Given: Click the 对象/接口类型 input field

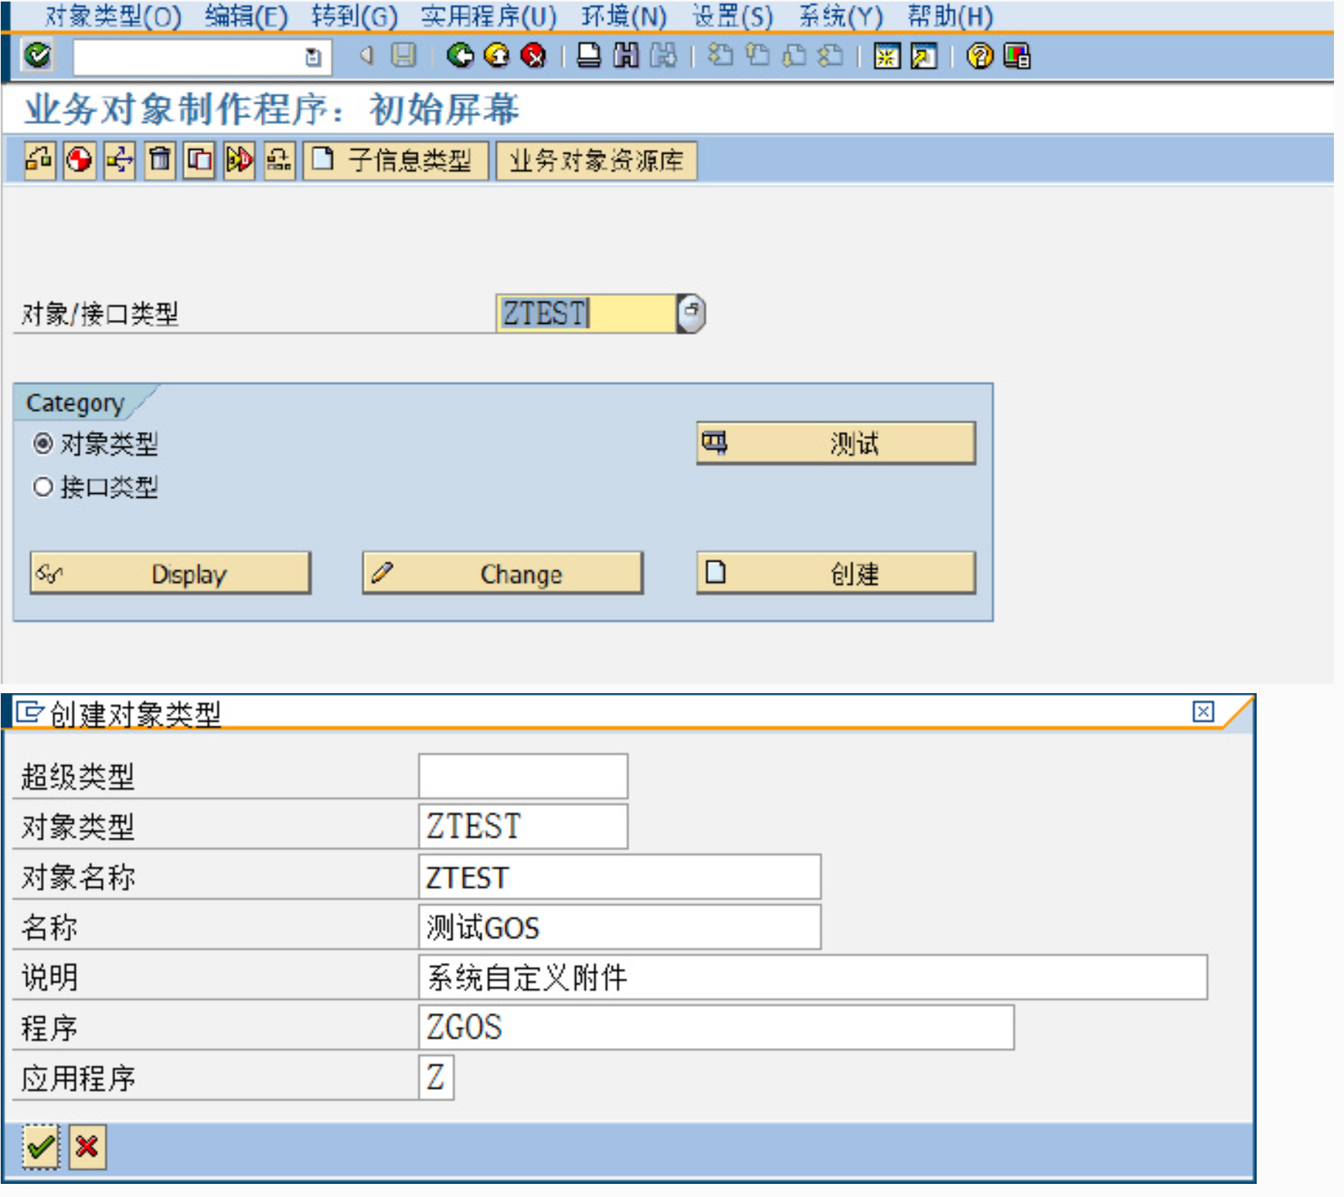Looking at the screenshot, I should coord(586,313).
